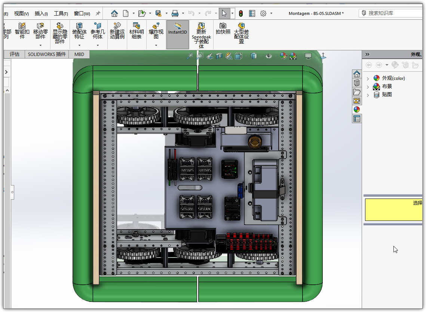The image size is (426, 312).
Task: Click the Home icon in quick access toolbar
Action: click(114, 13)
